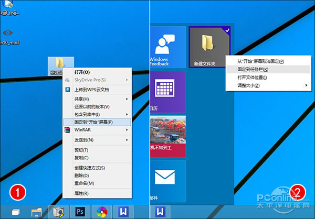315x219 pixels.
Task: Open the Mail tile
Action: (168, 181)
